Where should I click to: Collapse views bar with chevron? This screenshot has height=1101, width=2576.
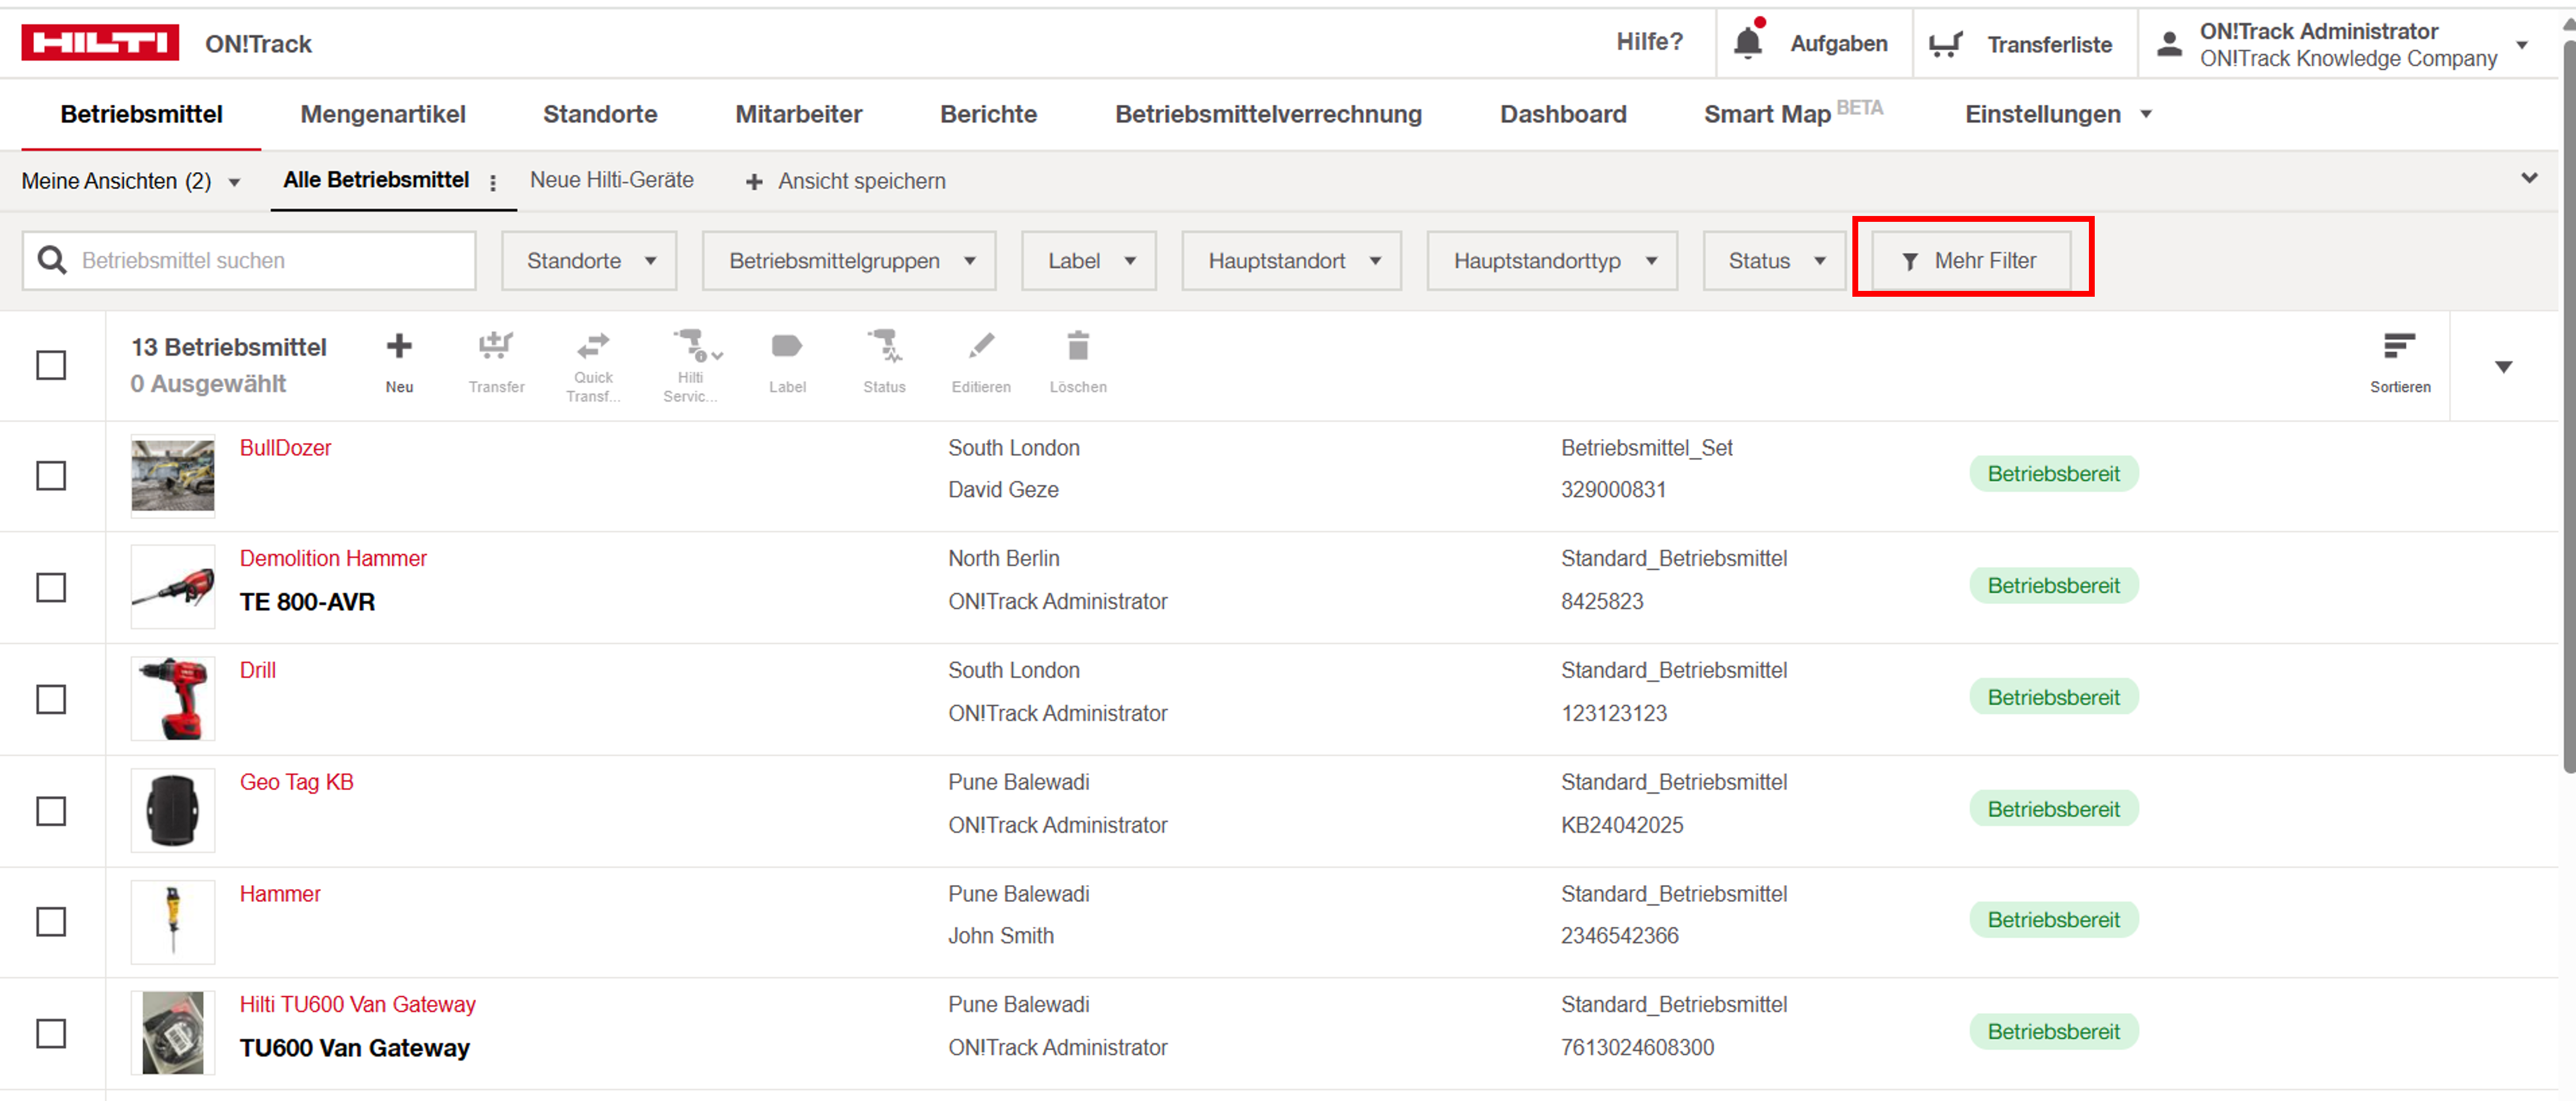tap(2529, 178)
